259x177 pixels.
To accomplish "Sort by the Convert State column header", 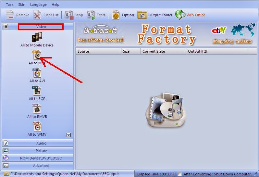I will pos(163,51).
